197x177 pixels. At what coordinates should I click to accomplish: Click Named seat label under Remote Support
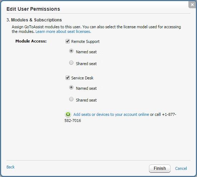86,52
